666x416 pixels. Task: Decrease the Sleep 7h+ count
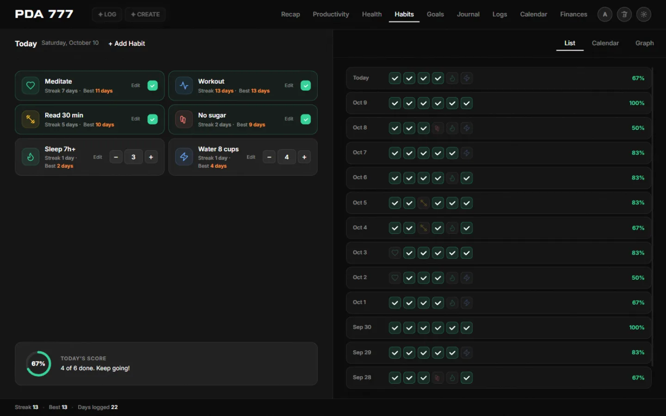pyautogui.click(x=116, y=157)
